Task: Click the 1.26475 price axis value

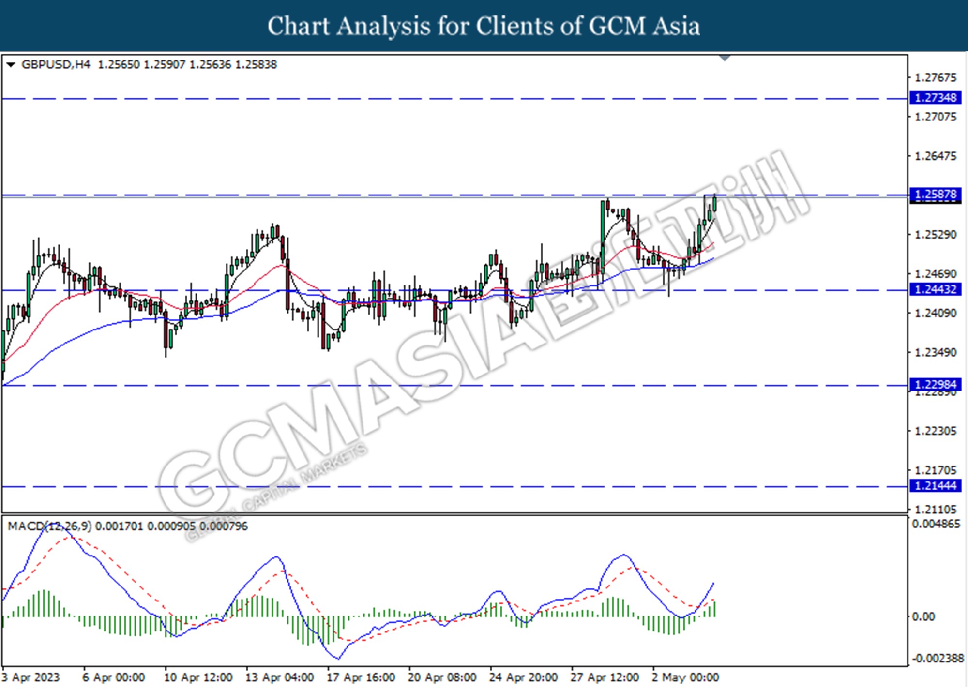Action: pyautogui.click(x=936, y=156)
